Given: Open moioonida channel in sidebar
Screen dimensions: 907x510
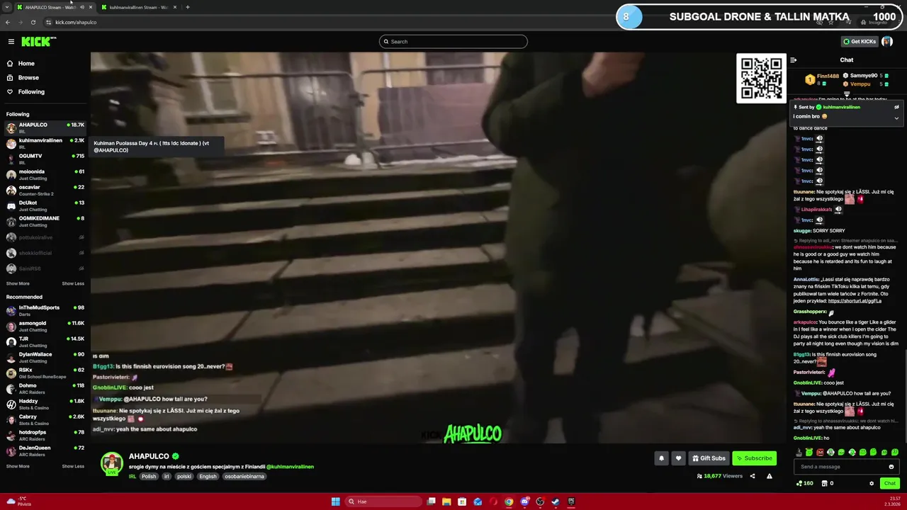Looking at the screenshot, I should coord(45,174).
